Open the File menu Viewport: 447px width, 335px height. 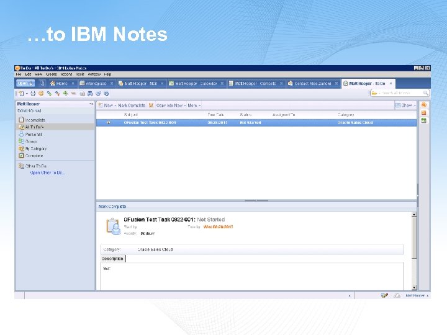coord(19,74)
